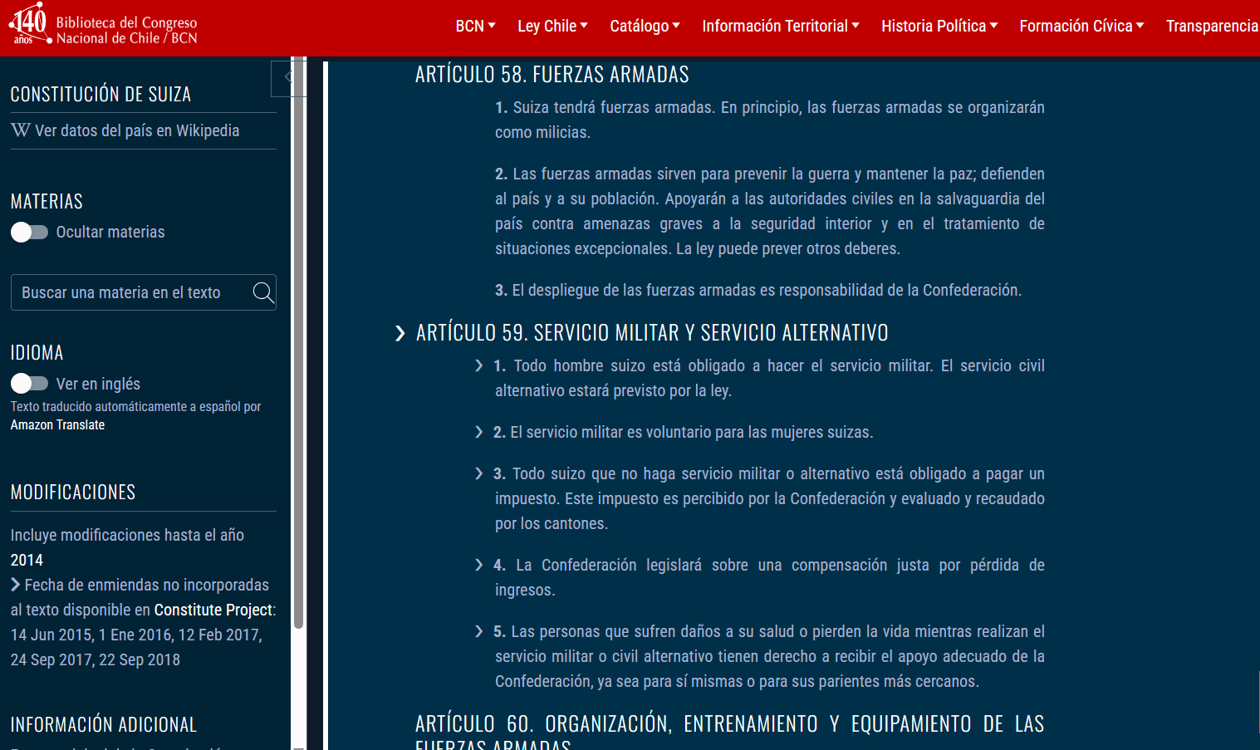Open the BCN dropdown menu

[475, 26]
